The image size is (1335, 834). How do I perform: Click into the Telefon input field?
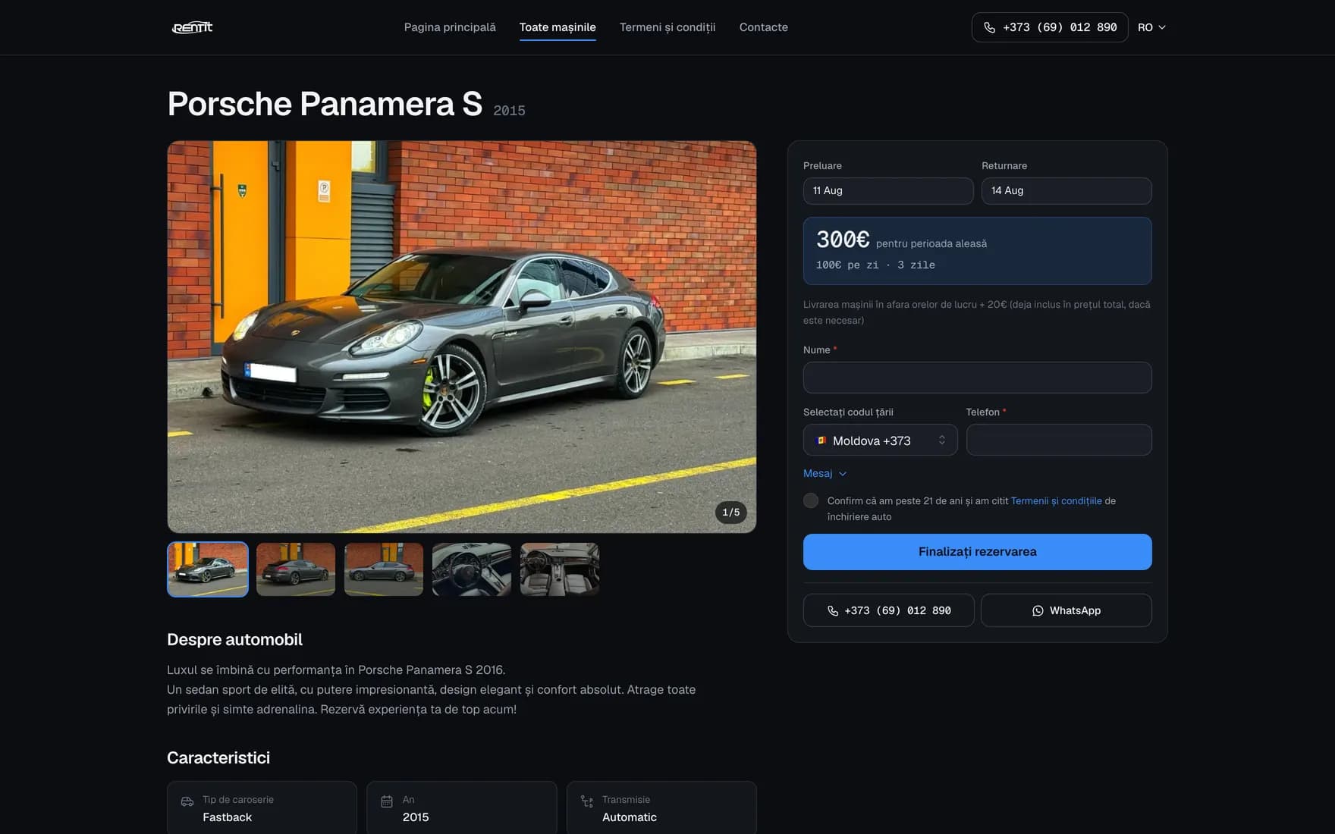[x=1059, y=440]
